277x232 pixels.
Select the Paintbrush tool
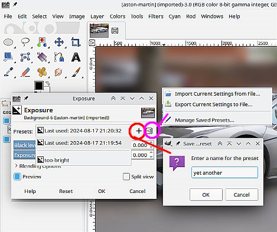tap(76, 72)
